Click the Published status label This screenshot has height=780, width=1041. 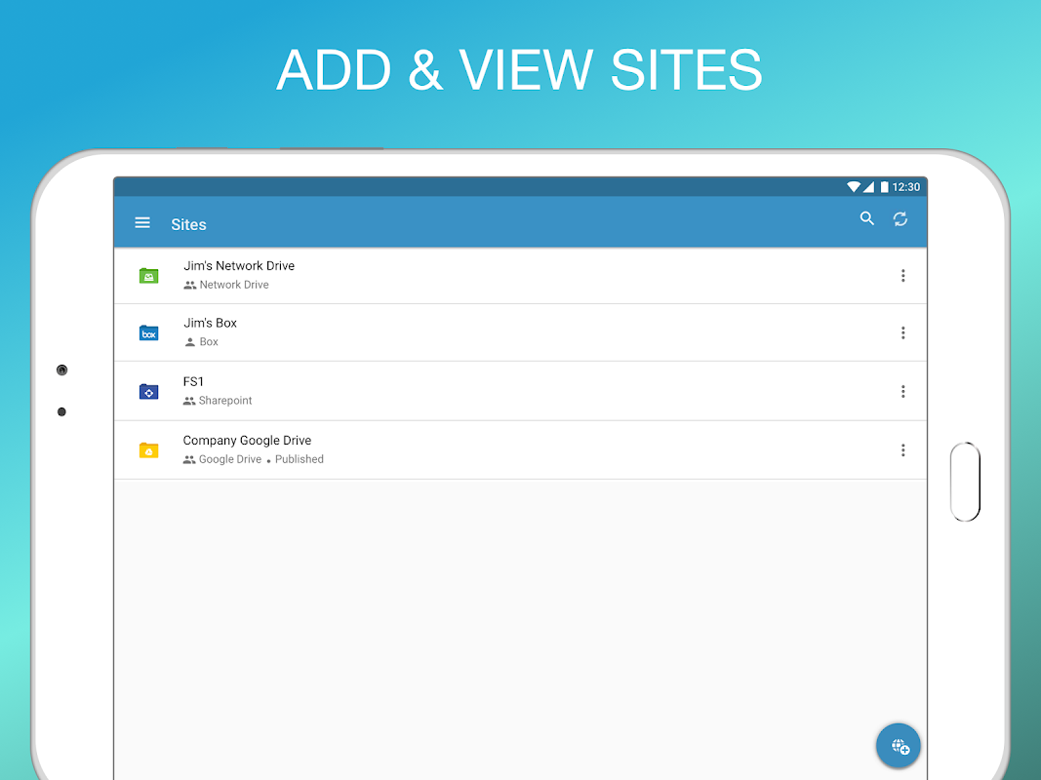pyautogui.click(x=300, y=459)
